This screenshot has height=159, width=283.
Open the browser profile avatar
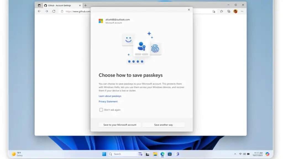[235, 11]
